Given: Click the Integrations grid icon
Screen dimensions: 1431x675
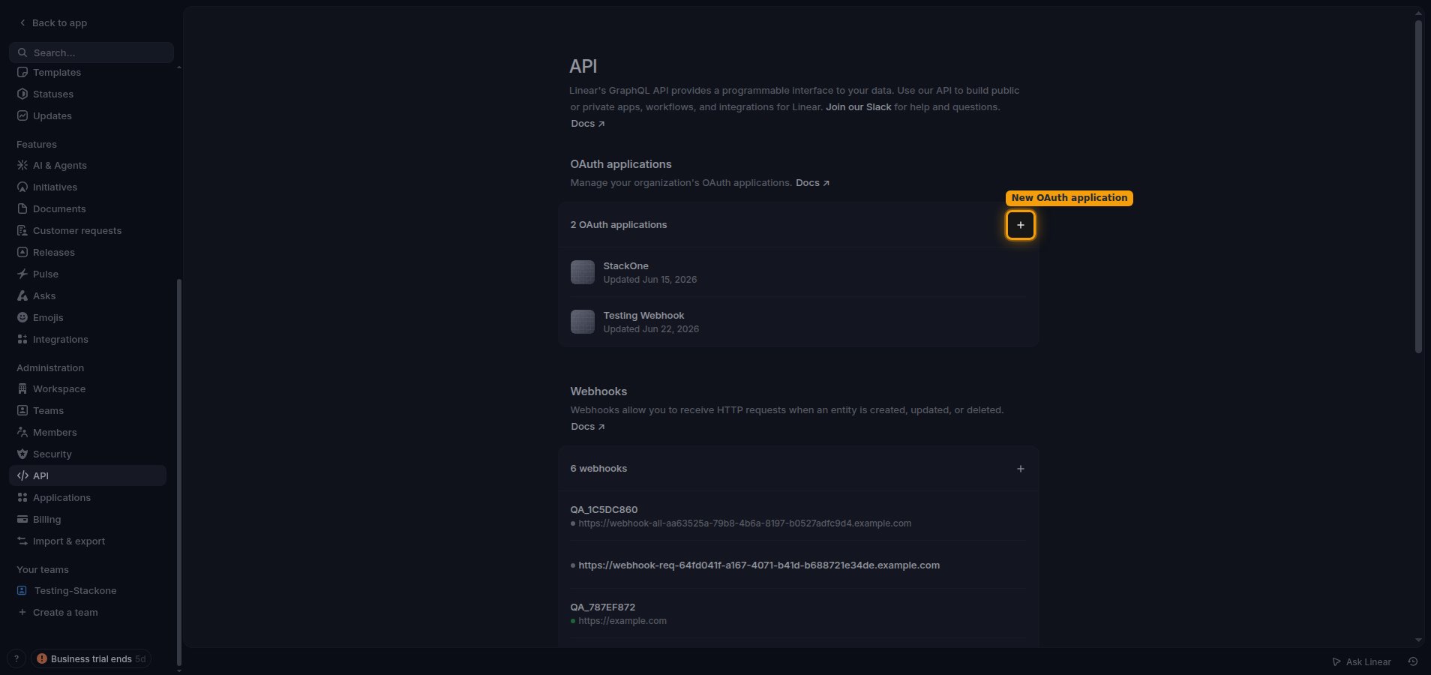Looking at the screenshot, I should (22, 340).
